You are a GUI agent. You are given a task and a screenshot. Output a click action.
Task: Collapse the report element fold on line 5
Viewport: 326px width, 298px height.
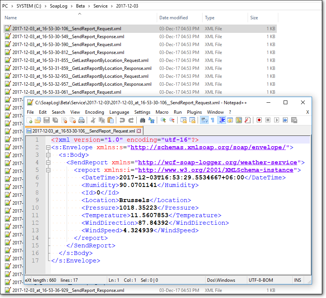tap(48, 170)
